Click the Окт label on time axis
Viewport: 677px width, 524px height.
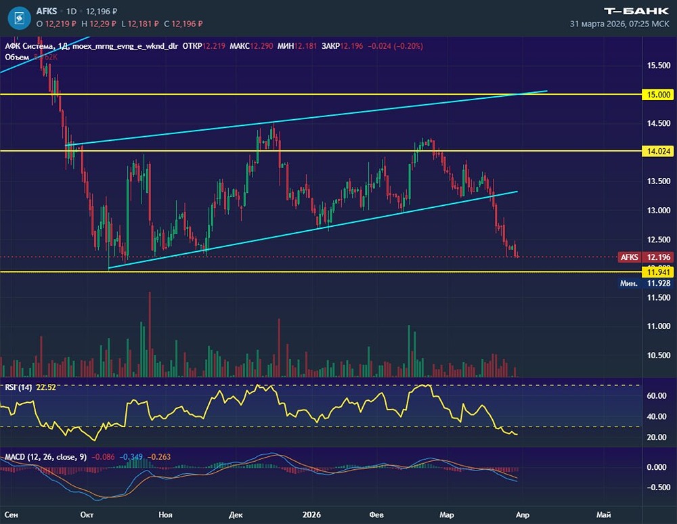pyautogui.click(x=87, y=515)
